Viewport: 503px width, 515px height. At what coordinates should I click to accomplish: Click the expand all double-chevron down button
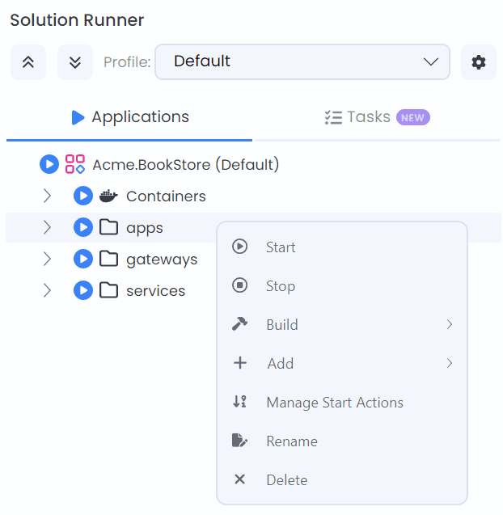[75, 62]
